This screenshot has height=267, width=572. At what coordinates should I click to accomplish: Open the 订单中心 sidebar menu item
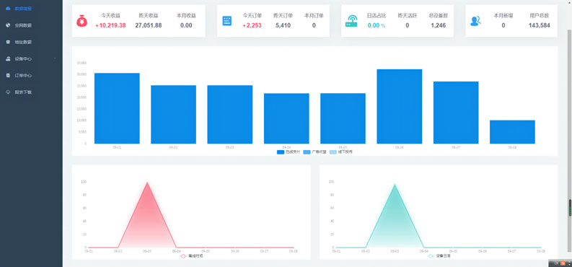[x=31, y=76]
